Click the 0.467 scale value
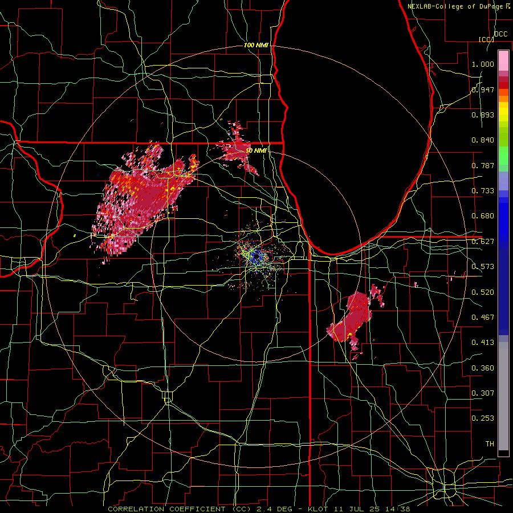Viewport: 513px width, 513px height. point(483,317)
